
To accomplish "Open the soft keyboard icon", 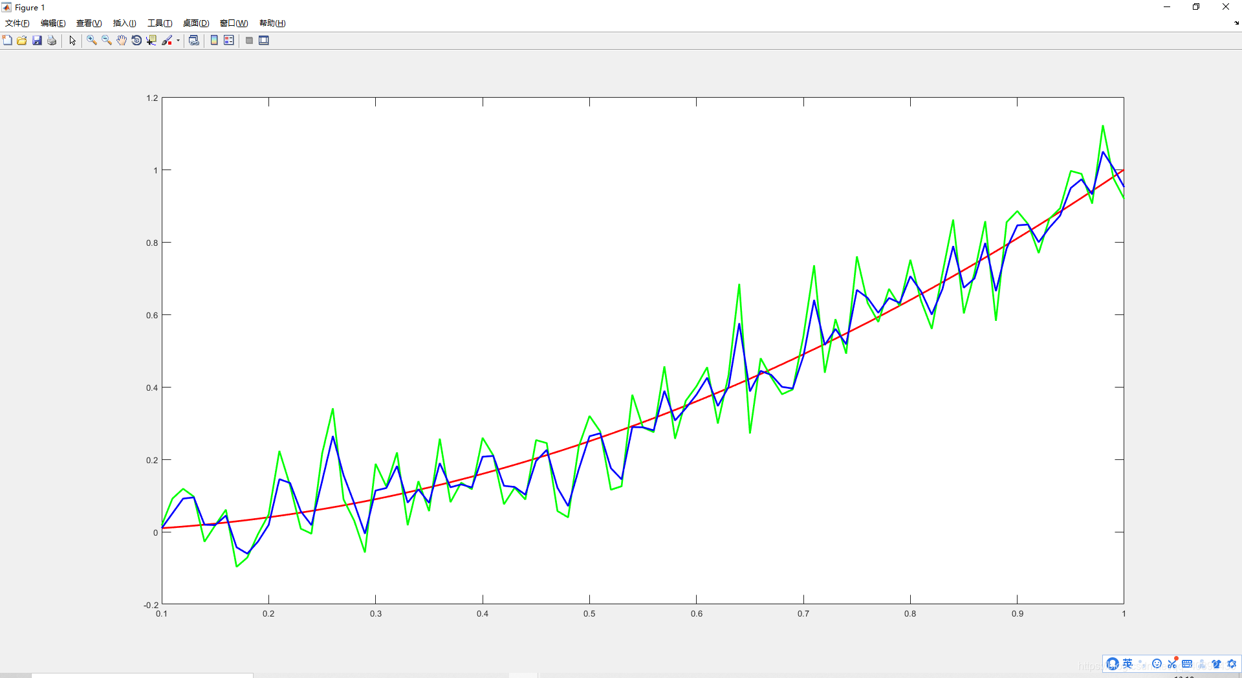I will pyautogui.click(x=1187, y=664).
